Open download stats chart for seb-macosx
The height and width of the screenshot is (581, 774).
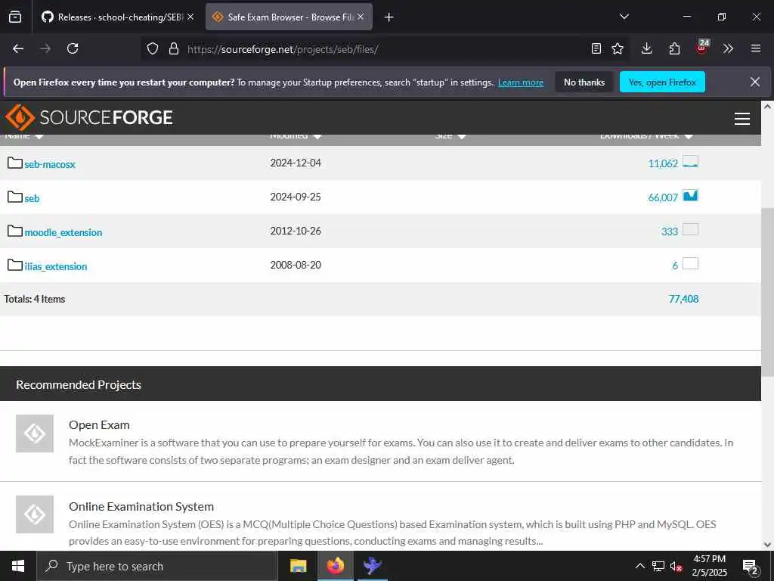coord(690,162)
